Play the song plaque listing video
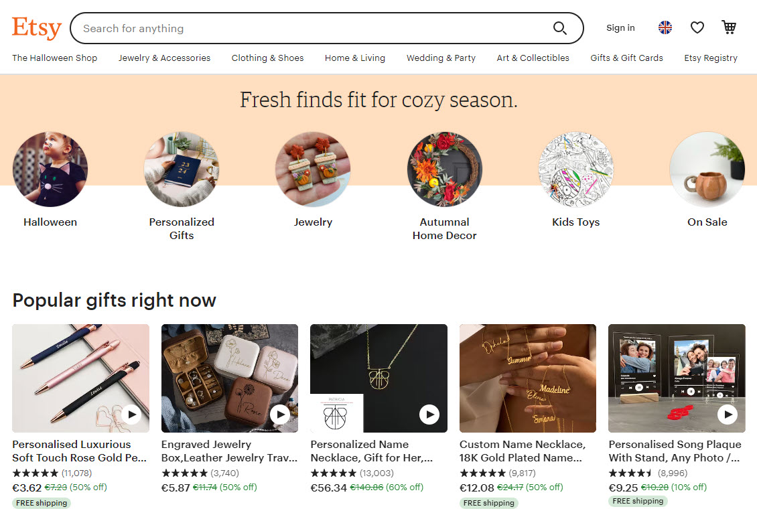Viewport: 757px width, 521px height. tap(727, 415)
